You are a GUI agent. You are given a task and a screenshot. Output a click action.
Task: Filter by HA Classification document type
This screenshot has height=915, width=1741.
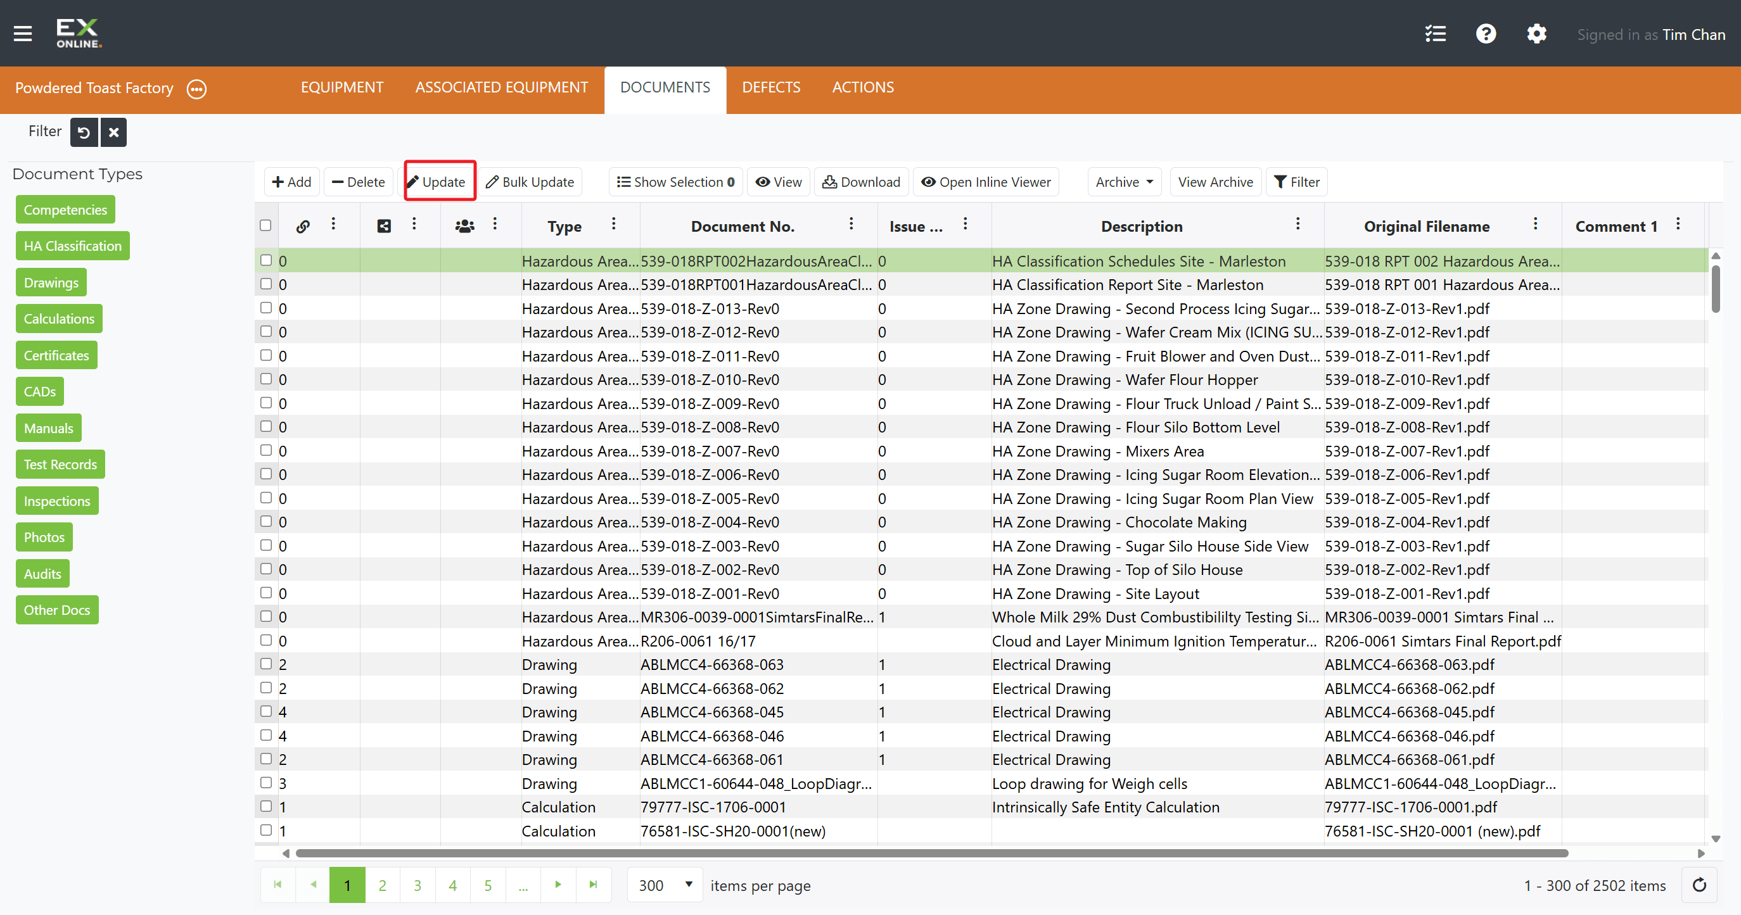[x=73, y=246]
